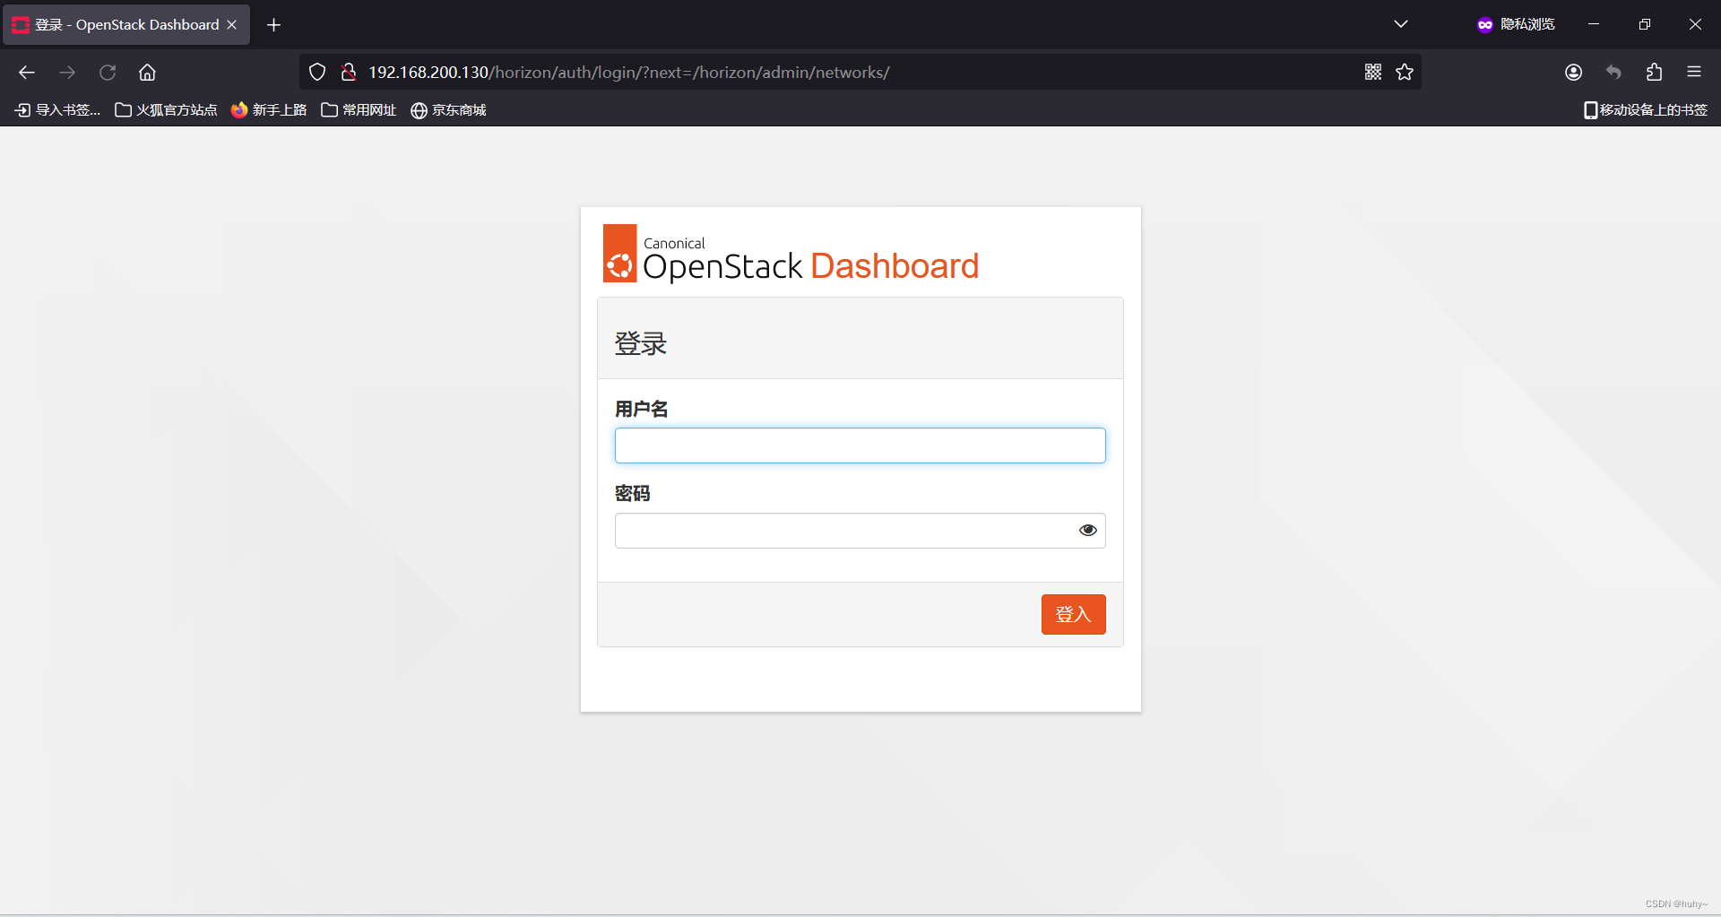1721x917 pixels.
Task: Close the Firefox window
Action: click(1695, 24)
